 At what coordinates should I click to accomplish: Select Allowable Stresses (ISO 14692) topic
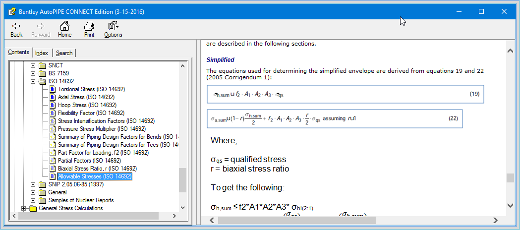tap(95, 176)
